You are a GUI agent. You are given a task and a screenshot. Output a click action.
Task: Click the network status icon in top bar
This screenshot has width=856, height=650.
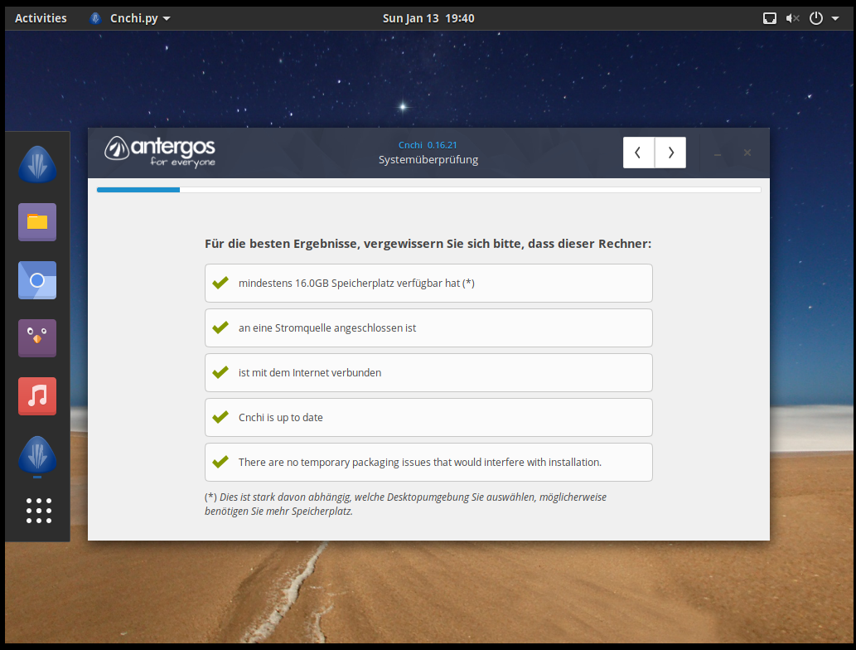click(x=769, y=18)
